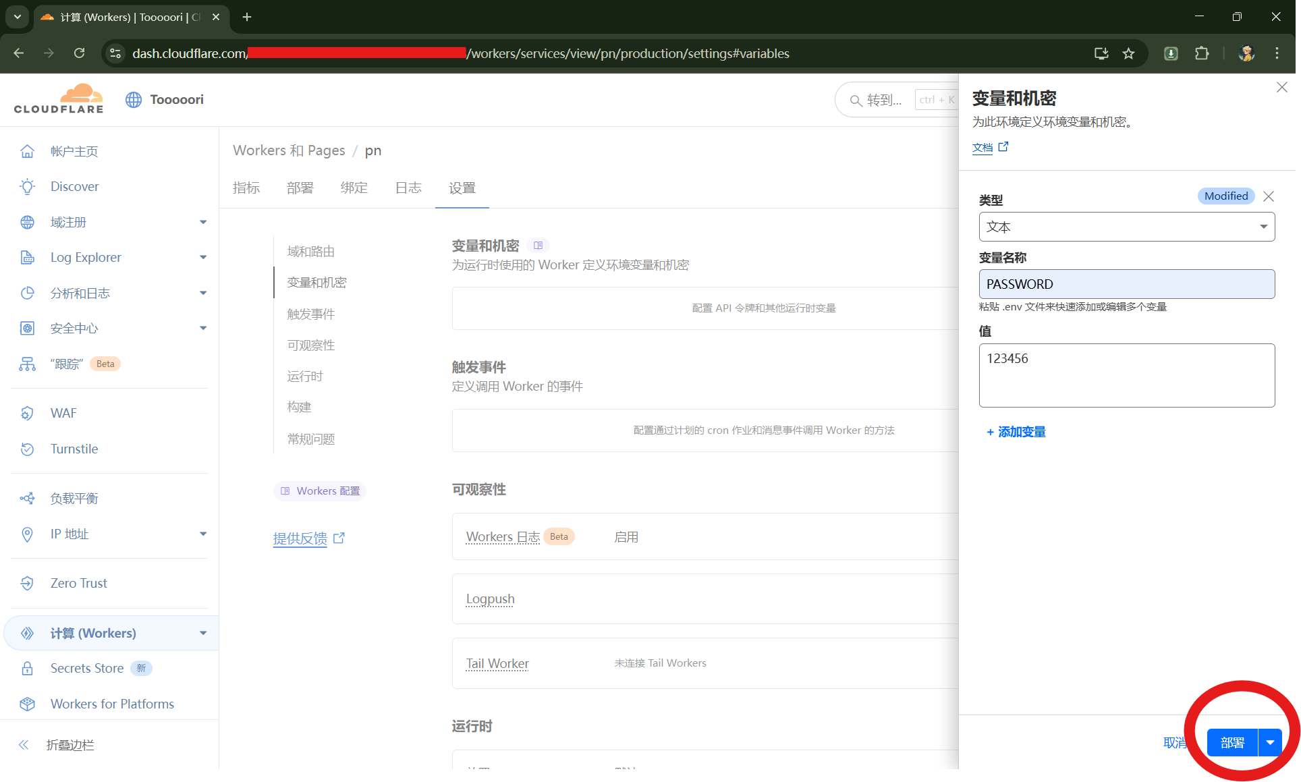
Task: Click the 添加变量 add variable link
Action: click(x=1016, y=432)
